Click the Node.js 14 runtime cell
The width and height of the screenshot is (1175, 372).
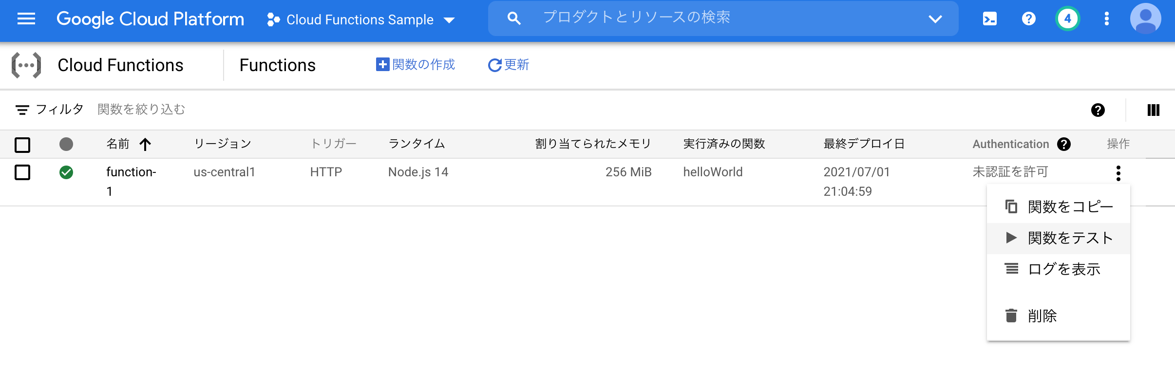[x=418, y=172]
